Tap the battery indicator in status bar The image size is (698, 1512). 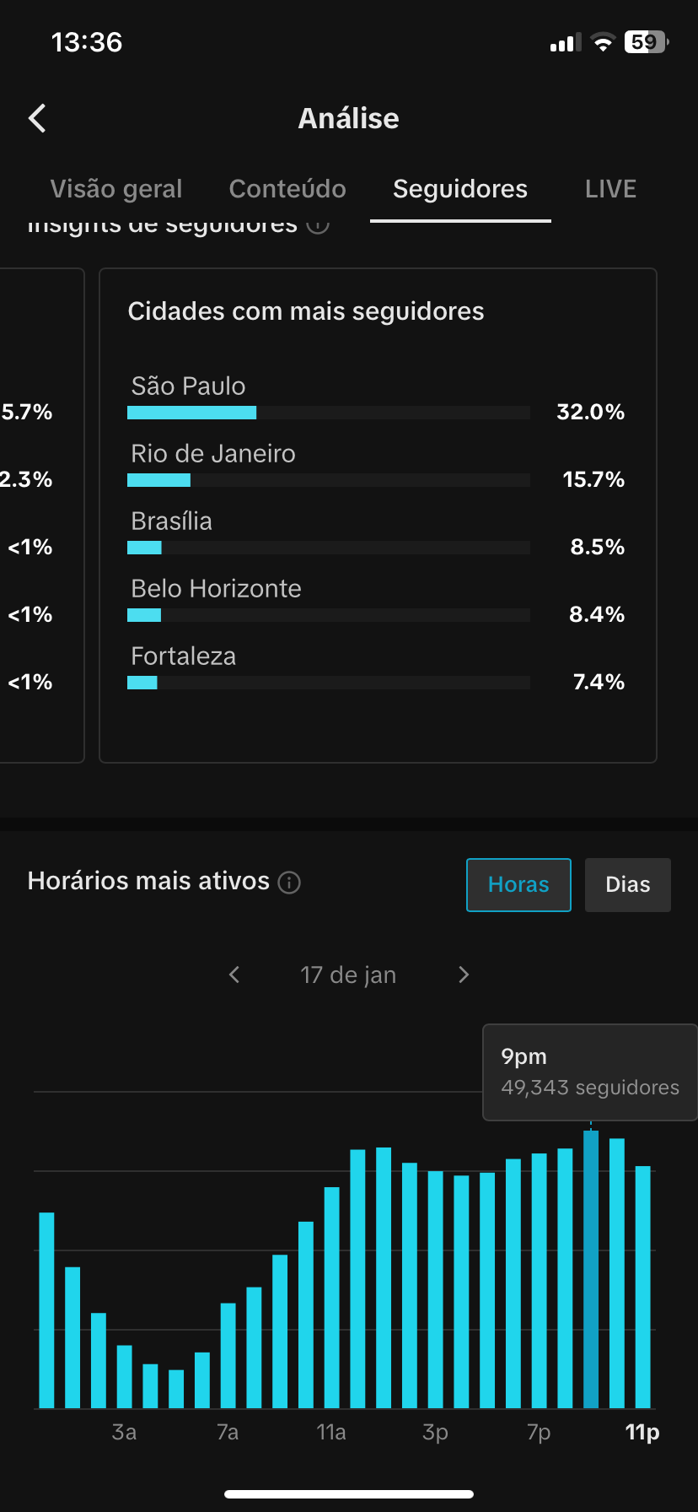tap(645, 42)
